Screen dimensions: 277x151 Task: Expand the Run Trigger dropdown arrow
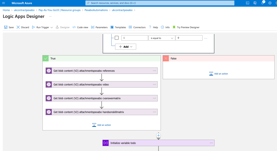coord(52,27)
